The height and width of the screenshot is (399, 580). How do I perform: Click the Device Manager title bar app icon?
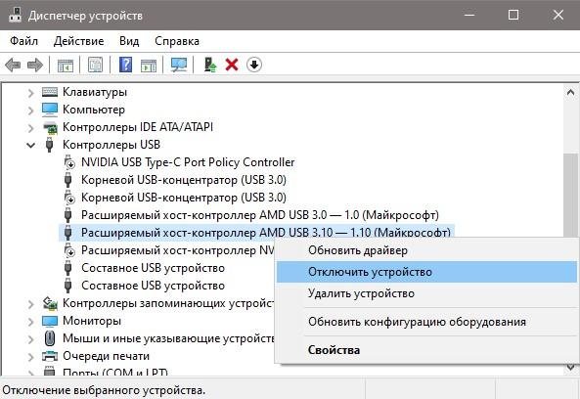16,15
